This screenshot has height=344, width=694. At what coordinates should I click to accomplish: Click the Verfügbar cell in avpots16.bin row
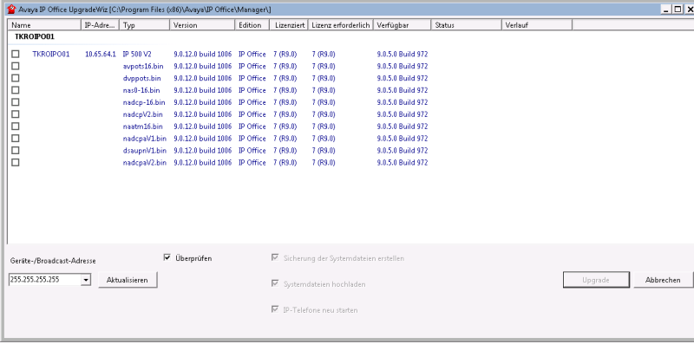click(403, 66)
